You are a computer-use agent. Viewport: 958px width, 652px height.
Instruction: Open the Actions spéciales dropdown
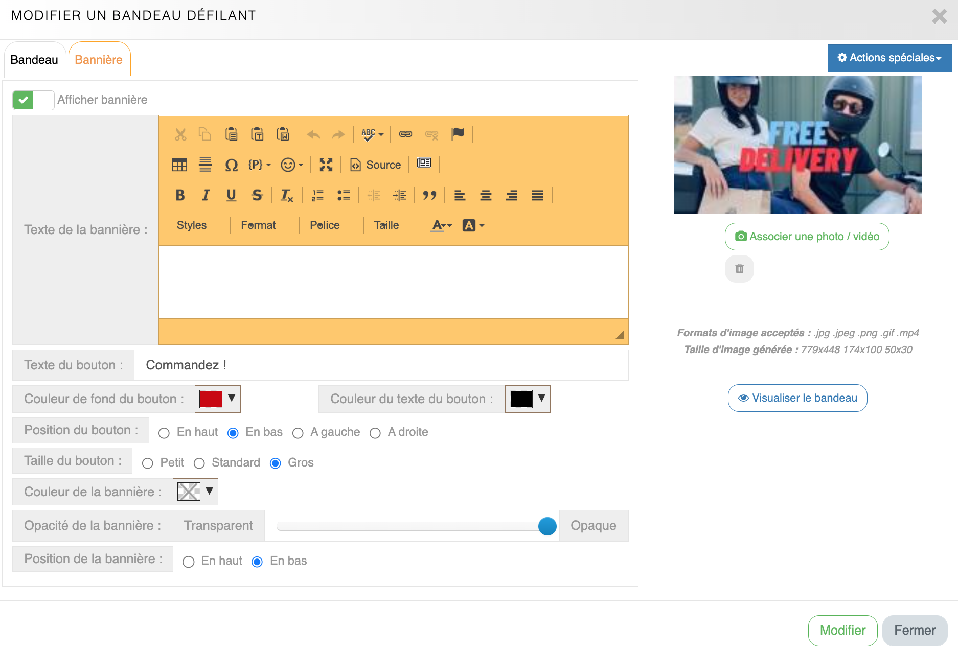(x=889, y=58)
